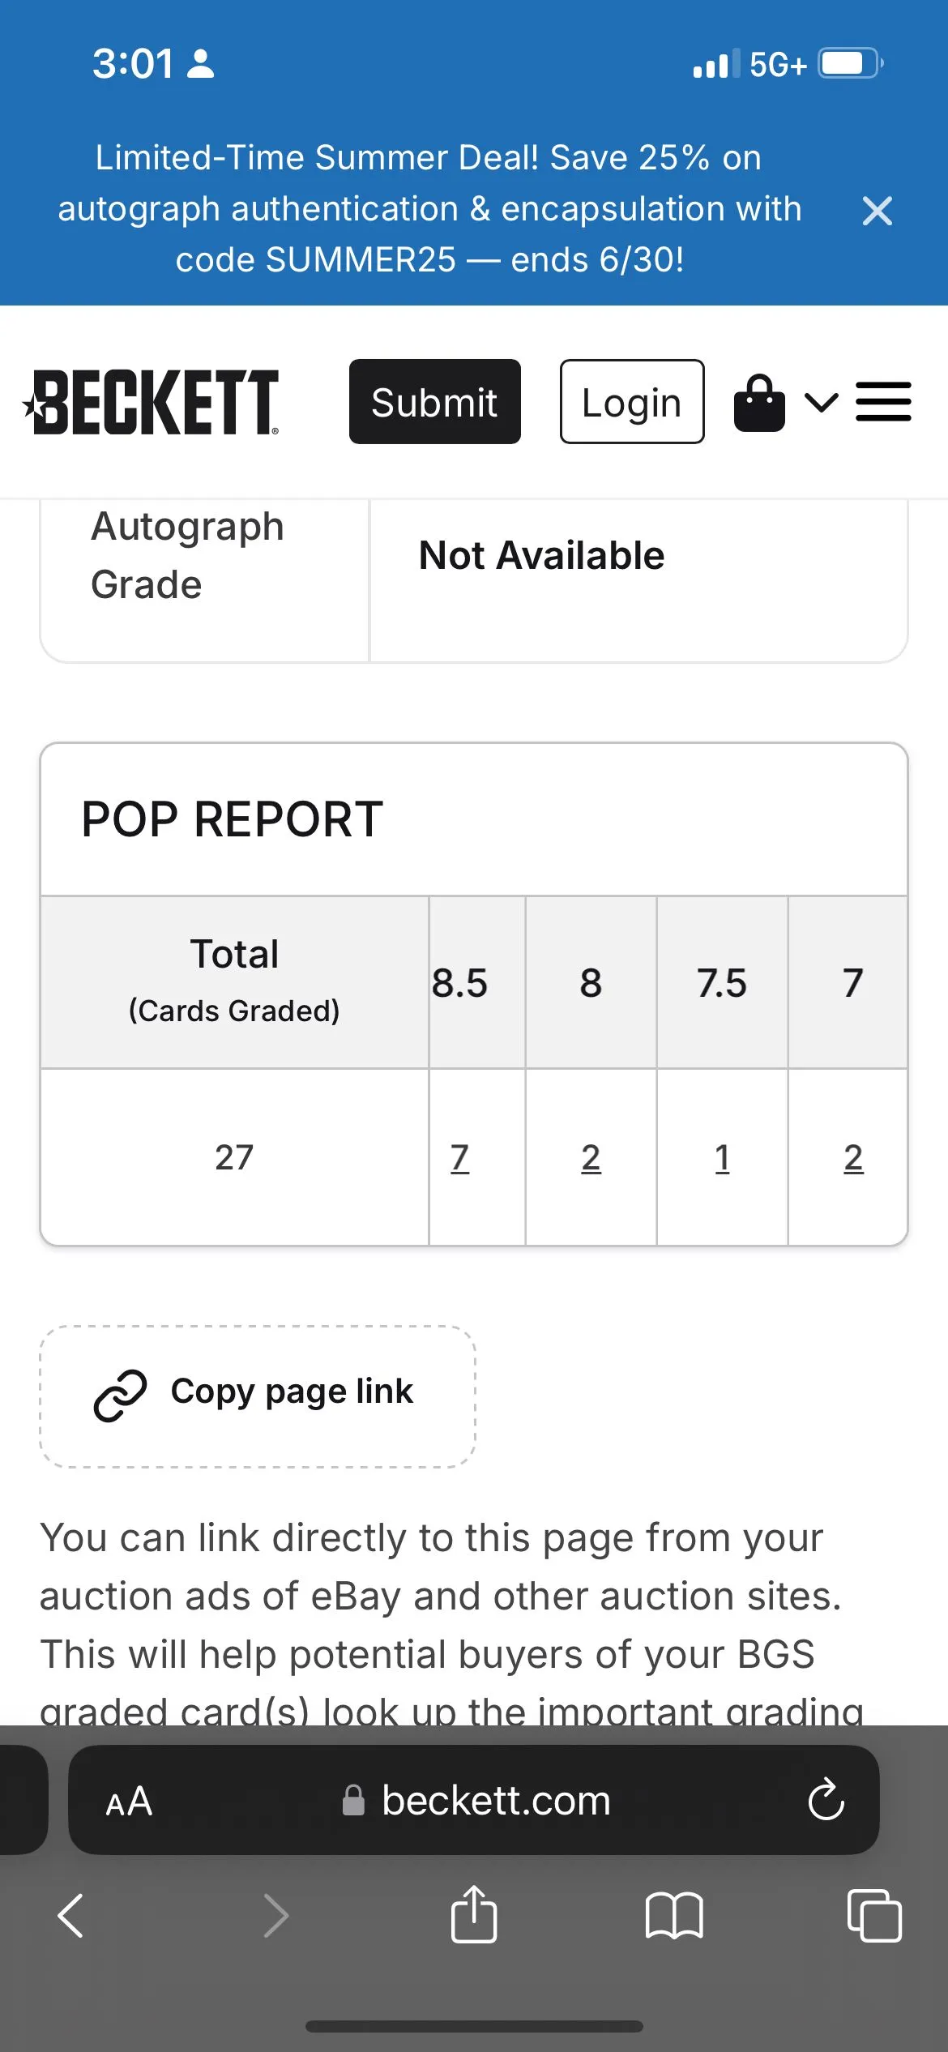Open the grade 7 population count link
Screen dimensions: 948x2052
coord(853,1157)
